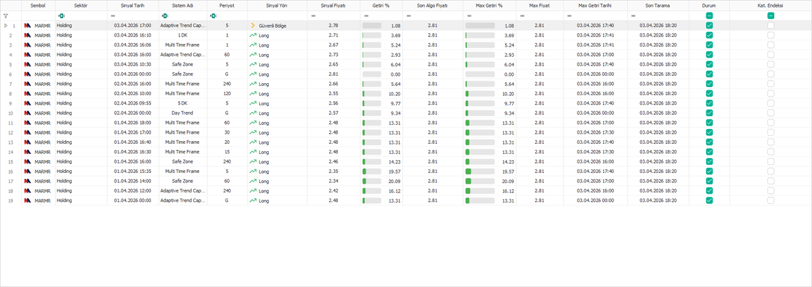The width and height of the screenshot is (812, 287).
Task: Click the 19.57 Max Getiri % progress bar
Action: pyautogui.click(x=480, y=172)
